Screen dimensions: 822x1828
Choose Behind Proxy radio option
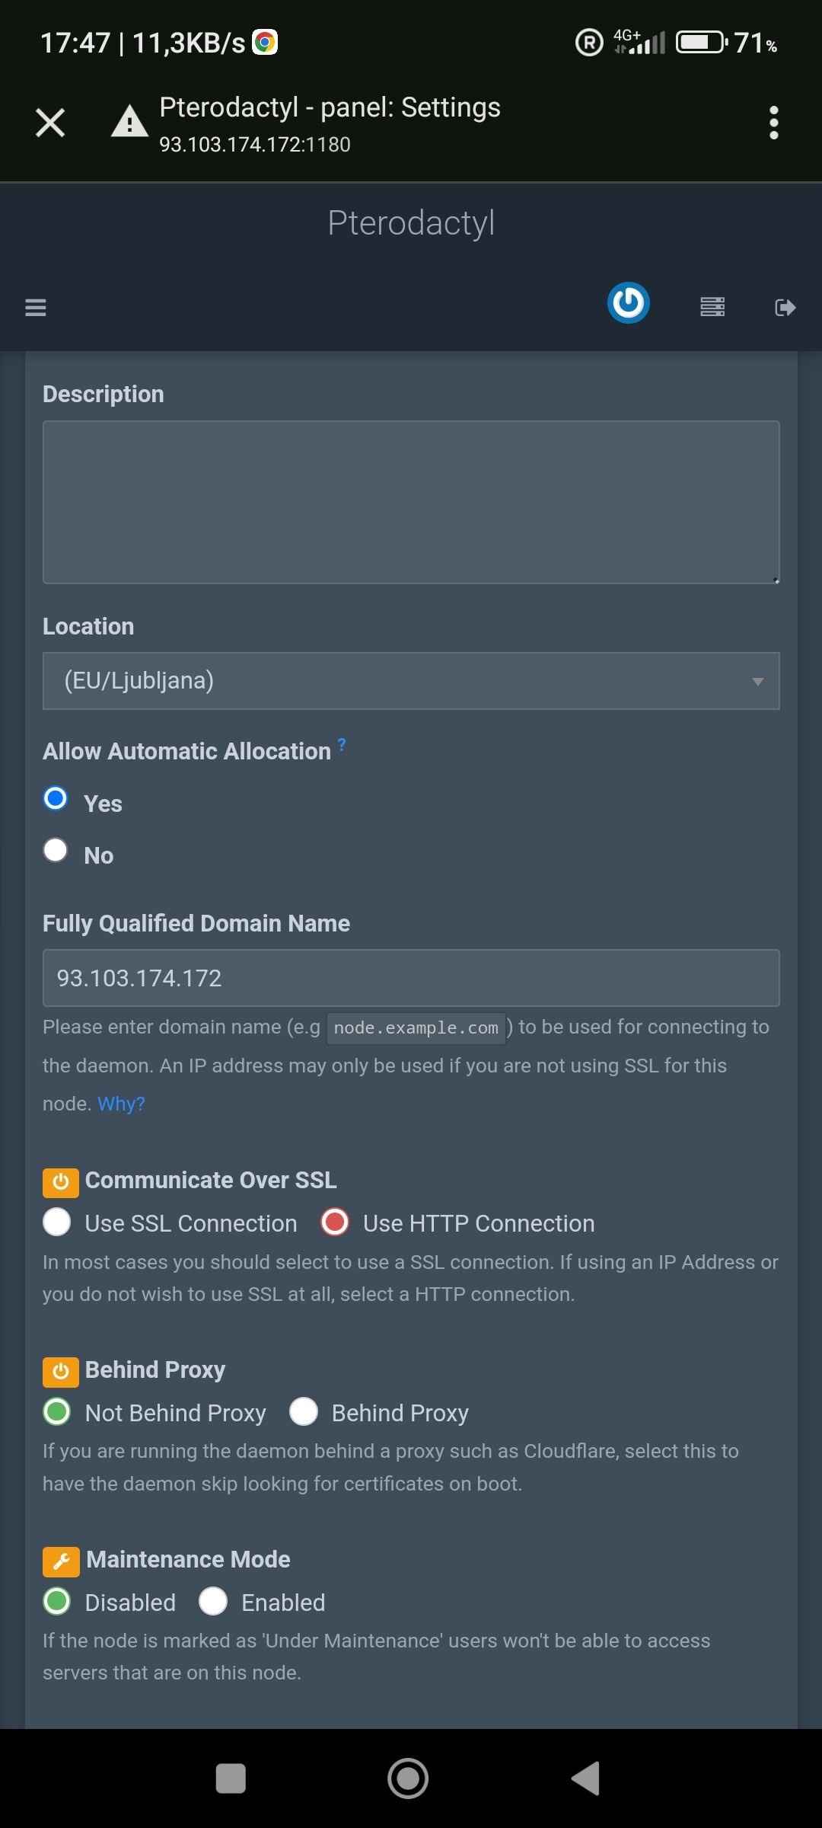[x=304, y=1411]
